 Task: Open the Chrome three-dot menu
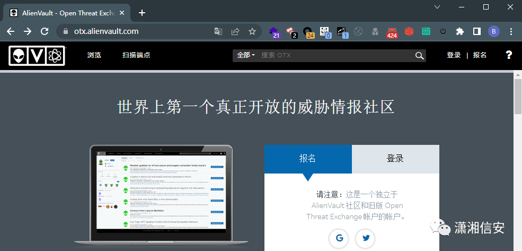coord(511,31)
